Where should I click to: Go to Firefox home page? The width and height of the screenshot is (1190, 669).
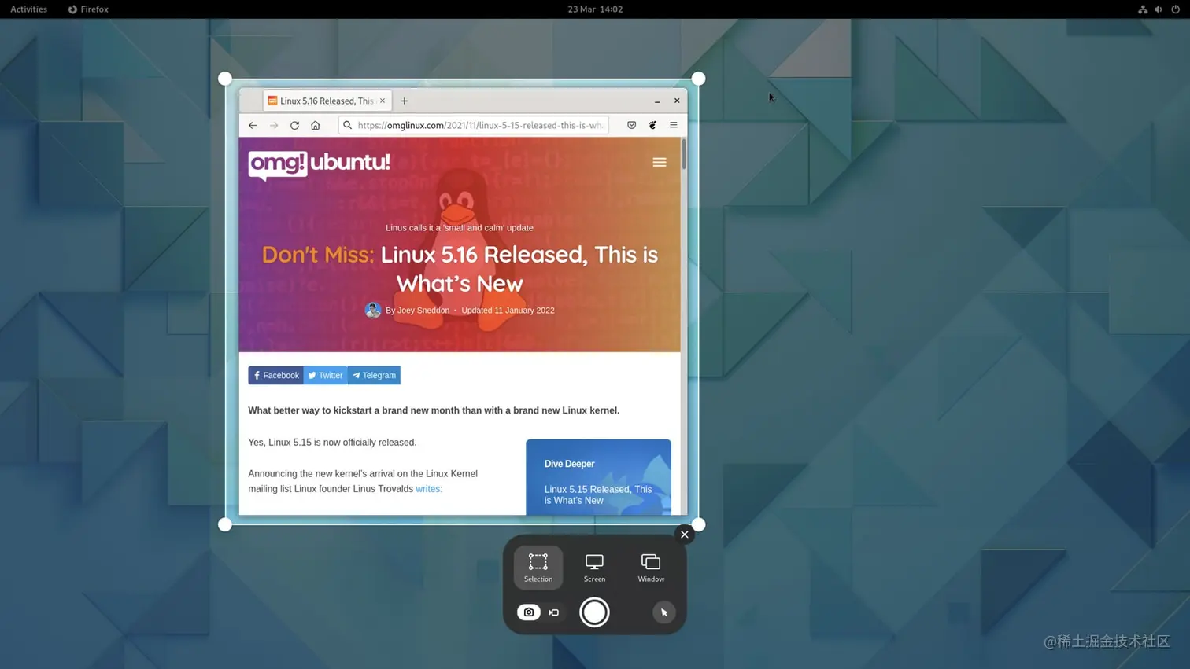coord(316,125)
